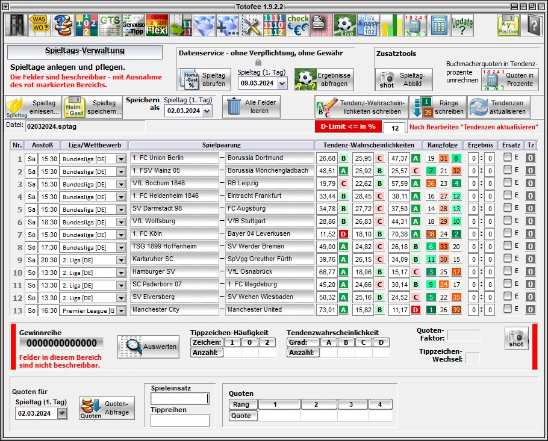Open the Flexi tool icon
Image resolution: width=548 pixels, height=441 pixels.
click(x=157, y=25)
